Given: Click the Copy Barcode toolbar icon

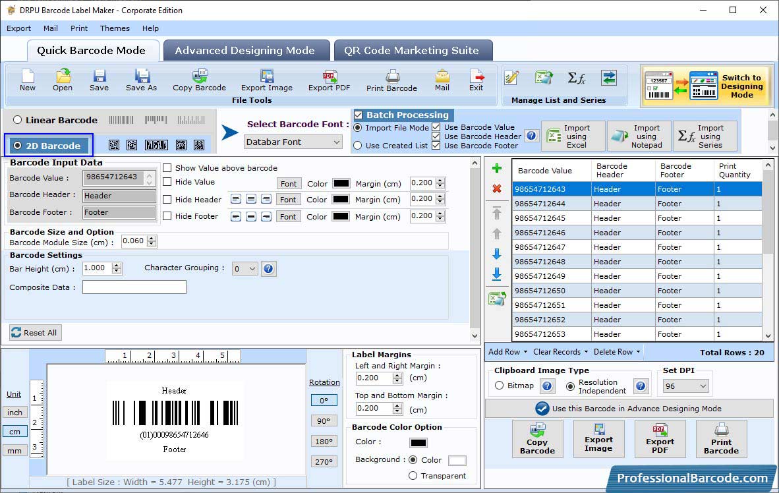Looking at the screenshot, I should 199,80.
